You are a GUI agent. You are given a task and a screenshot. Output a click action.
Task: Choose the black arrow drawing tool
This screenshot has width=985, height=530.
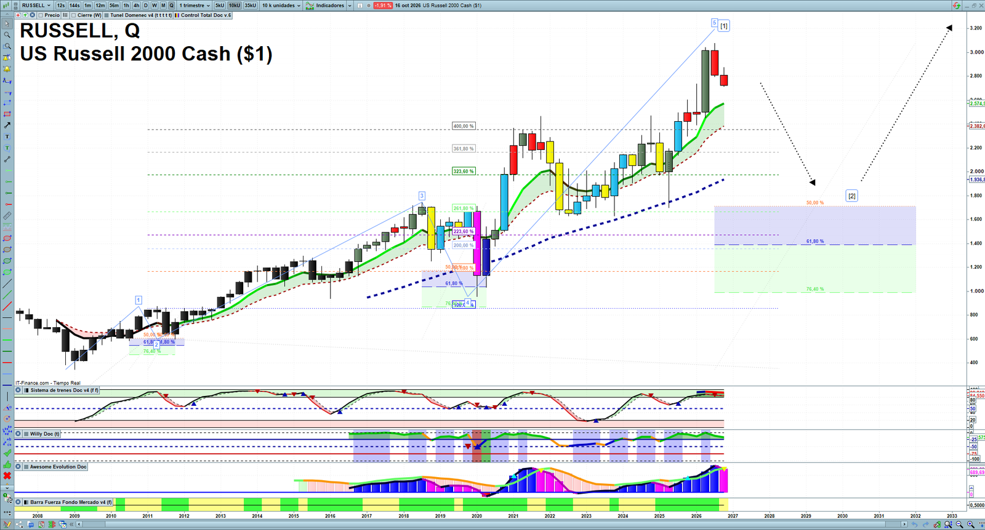coord(7,125)
